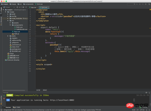
Task: Click the collapse-all icon in Project panel
Action: point(20,7)
